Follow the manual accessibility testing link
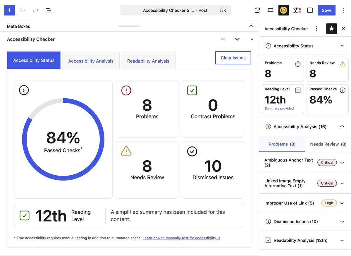This screenshot has height=256, width=351. click(x=181, y=238)
